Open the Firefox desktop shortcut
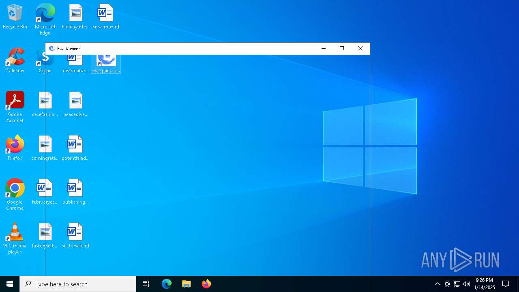Screen dimensions: 519x292 (x=15, y=148)
